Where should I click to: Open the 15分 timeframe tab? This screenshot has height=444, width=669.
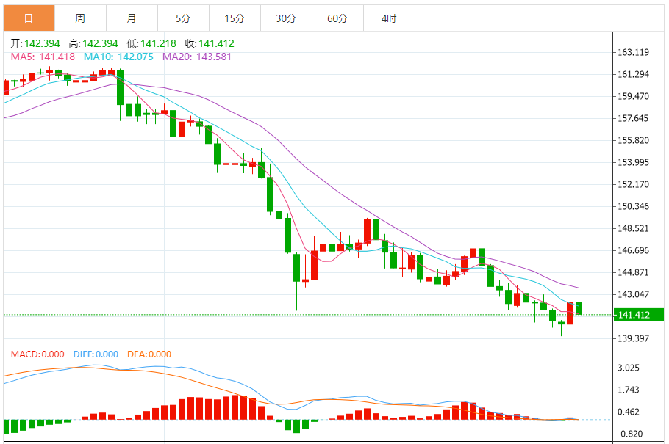[x=235, y=18]
